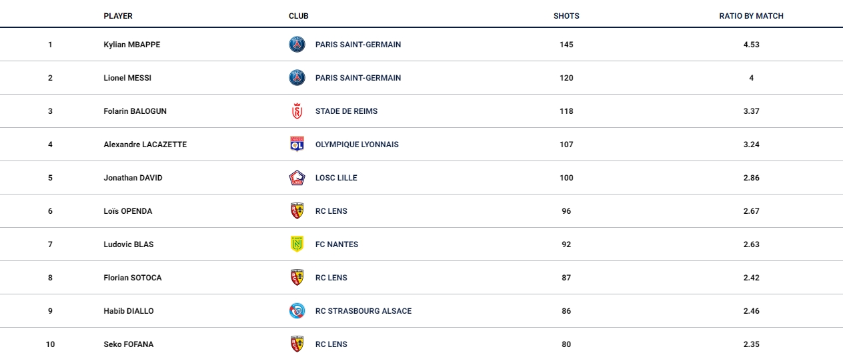
Task: Sort by the SHOTS column header
Action: point(566,16)
